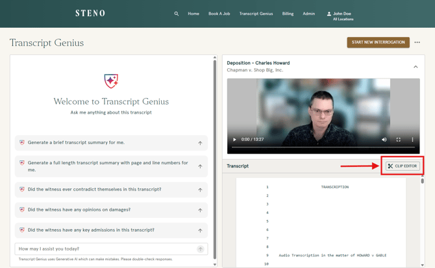The width and height of the screenshot is (435, 268).
Task: Click Start New Interrogation button
Action: click(x=378, y=43)
